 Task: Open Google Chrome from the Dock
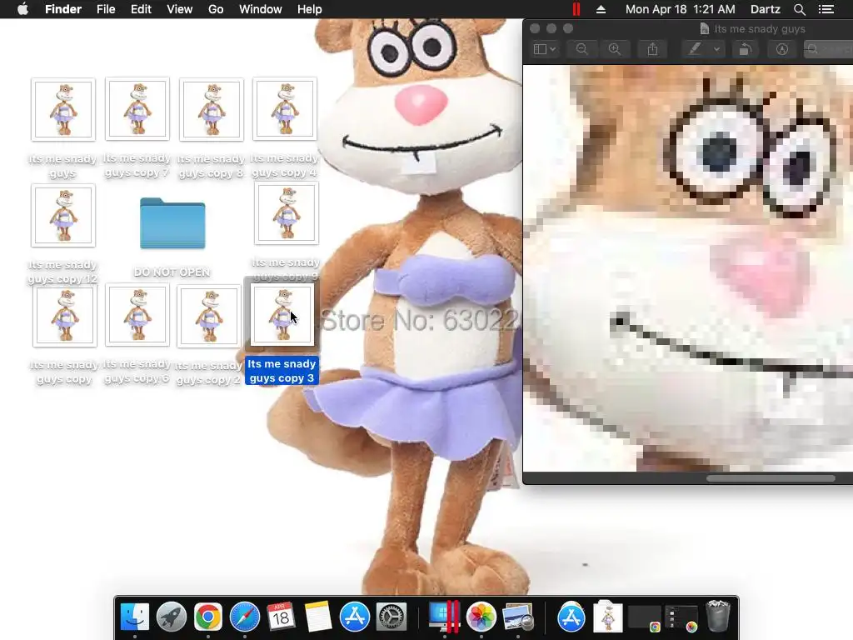pos(207,617)
